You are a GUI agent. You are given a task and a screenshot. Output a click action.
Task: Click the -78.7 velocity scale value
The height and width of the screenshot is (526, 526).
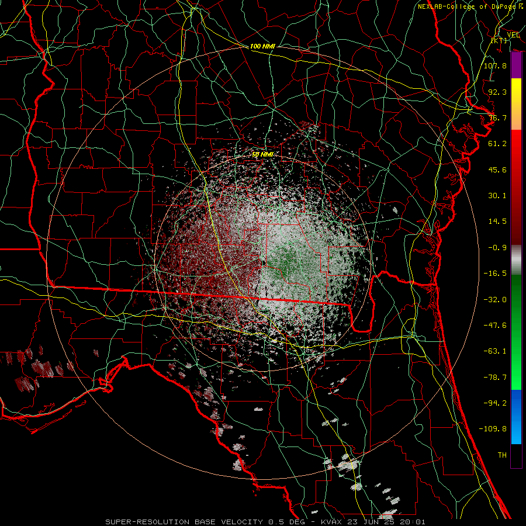click(495, 378)
